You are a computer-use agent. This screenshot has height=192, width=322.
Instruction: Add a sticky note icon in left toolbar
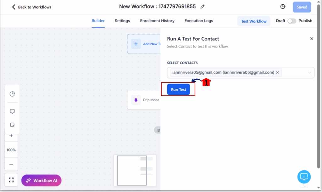click(12, 125)
